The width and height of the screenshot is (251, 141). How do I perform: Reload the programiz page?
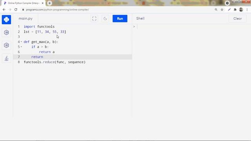point(16,9)
